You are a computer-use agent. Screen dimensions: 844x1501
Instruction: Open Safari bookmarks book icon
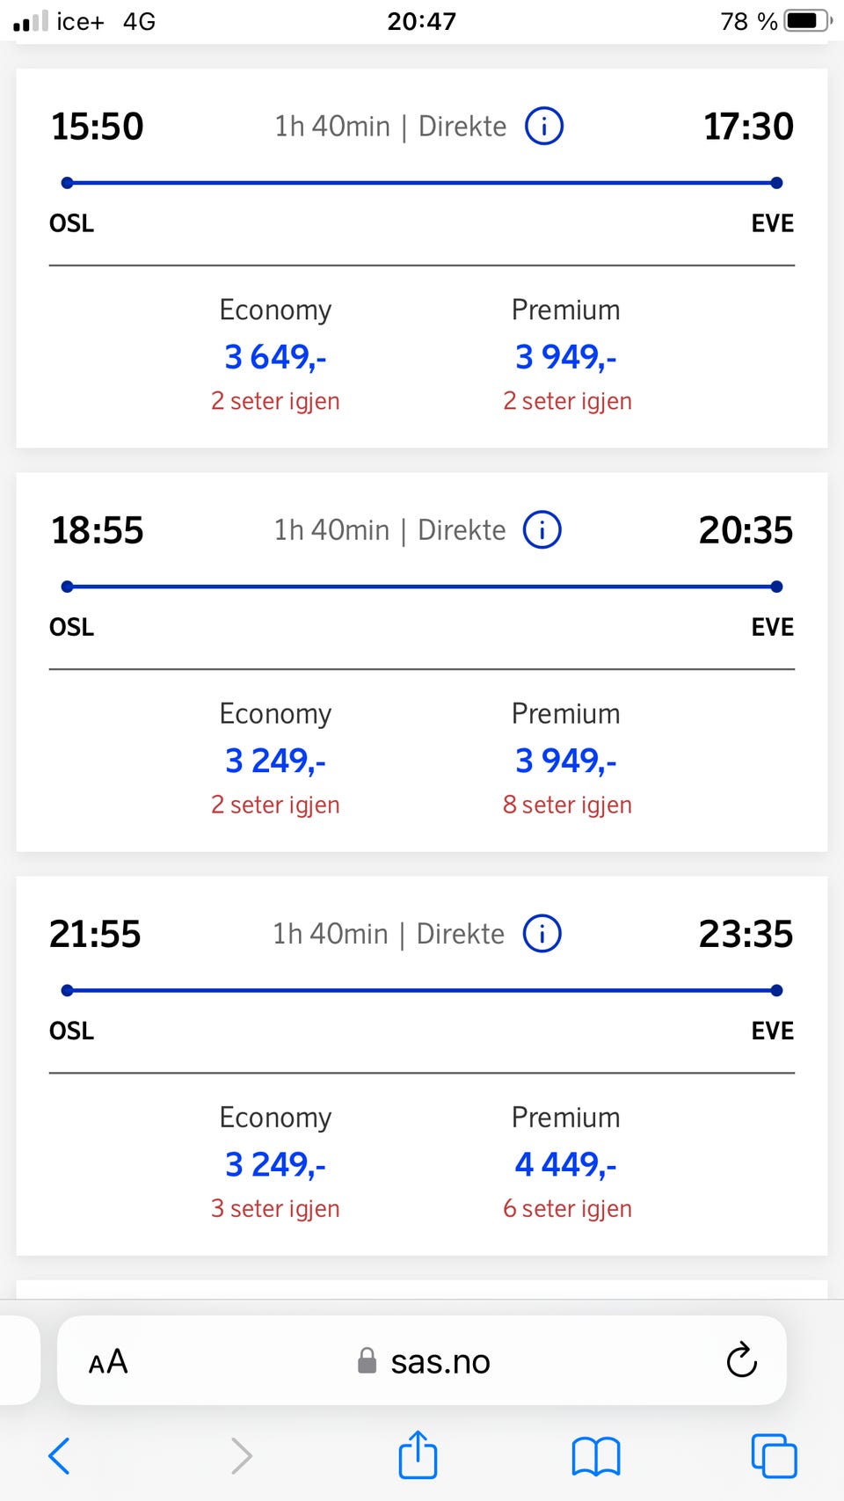point(596,1456)
